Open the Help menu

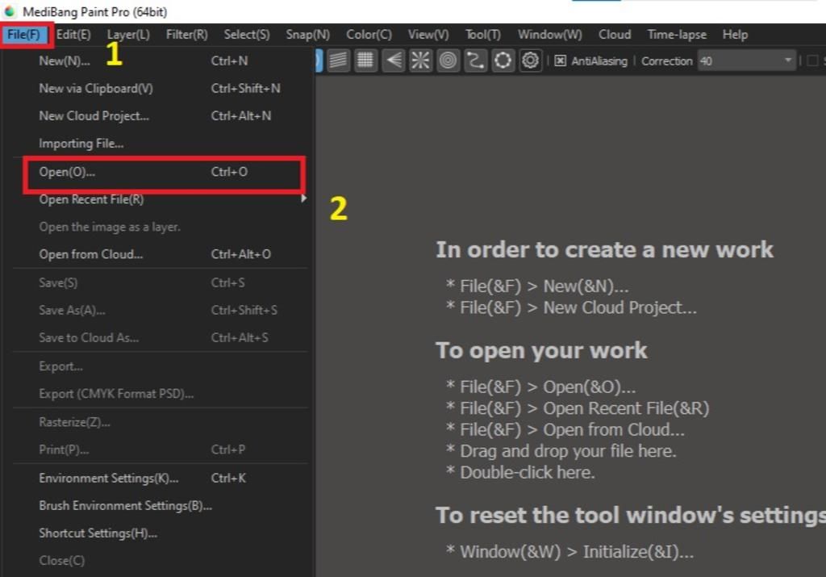(x=735, y=35)
